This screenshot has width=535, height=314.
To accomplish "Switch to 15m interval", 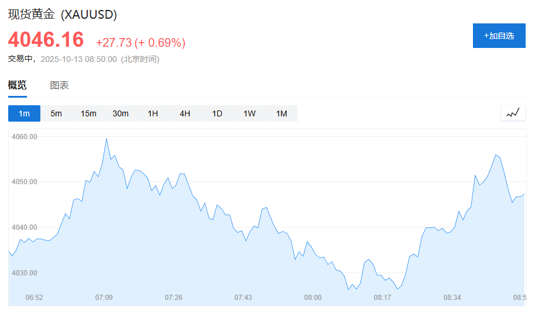I will 88,113.
